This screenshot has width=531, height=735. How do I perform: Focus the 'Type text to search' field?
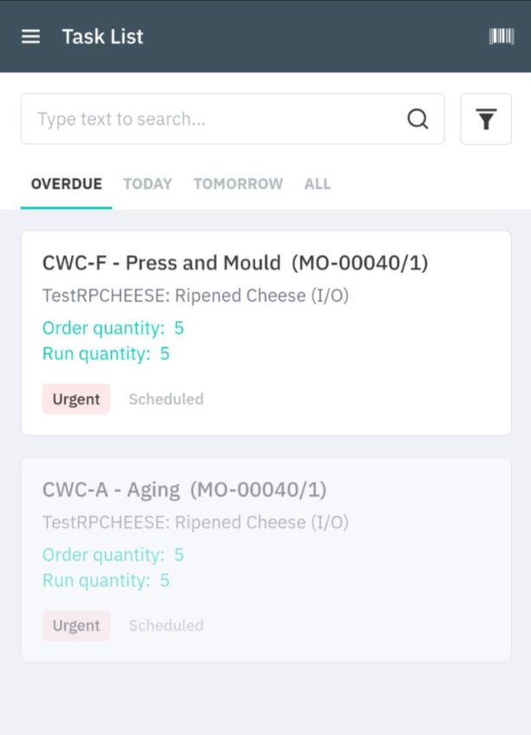coord(232,119)
